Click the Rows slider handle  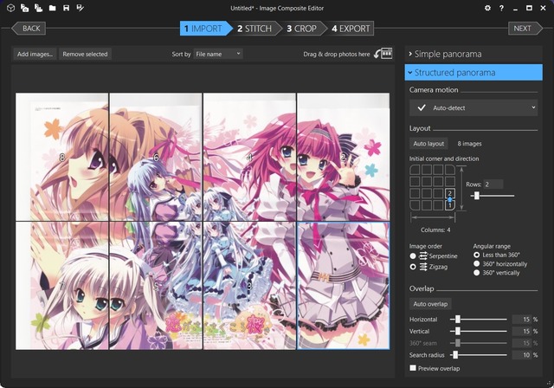click(x=477, y=196)
